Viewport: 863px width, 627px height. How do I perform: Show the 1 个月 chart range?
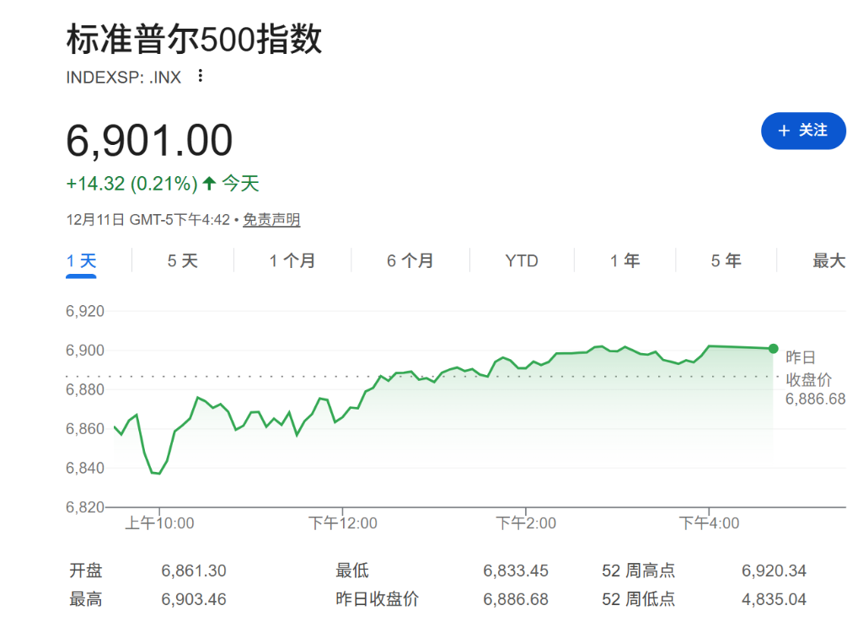coord(292,260)
